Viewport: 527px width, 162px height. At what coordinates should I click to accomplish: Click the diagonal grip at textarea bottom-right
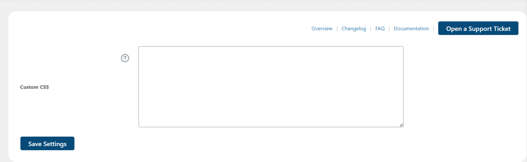(x=401, y=125)
